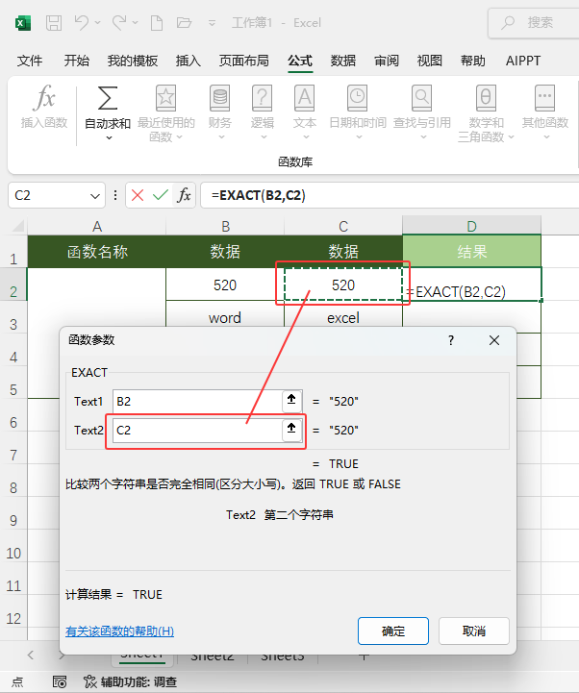
Task: Open the 文本 functions category
Action: click(305, 112)
